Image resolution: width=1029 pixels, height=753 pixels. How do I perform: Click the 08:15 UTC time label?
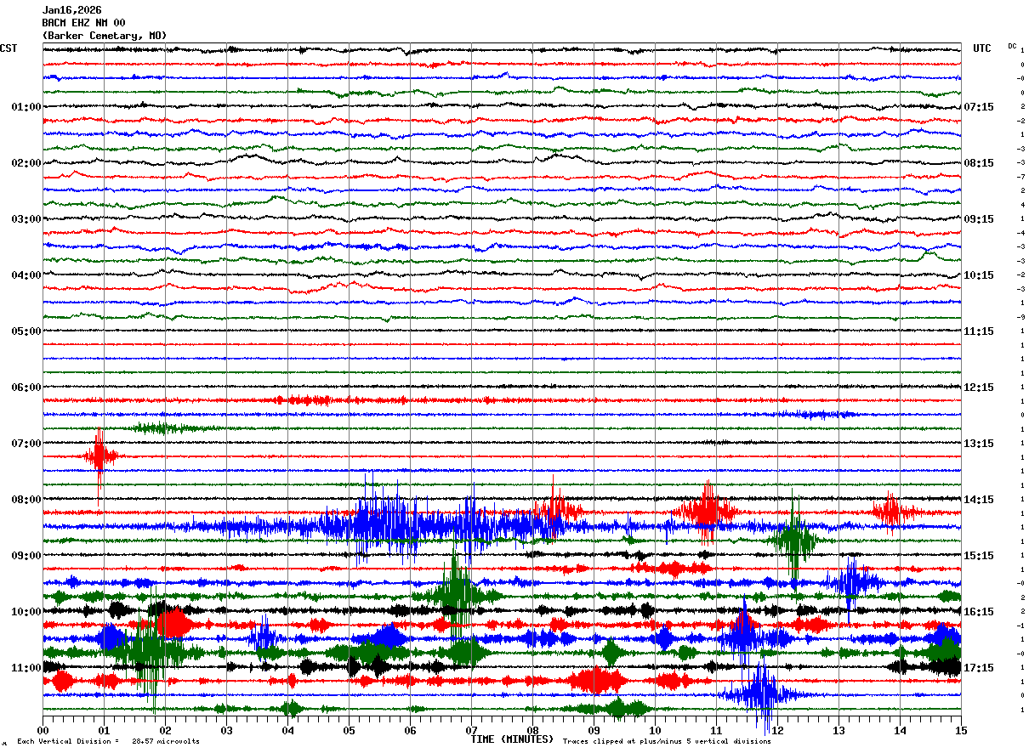tap(979, 163)
